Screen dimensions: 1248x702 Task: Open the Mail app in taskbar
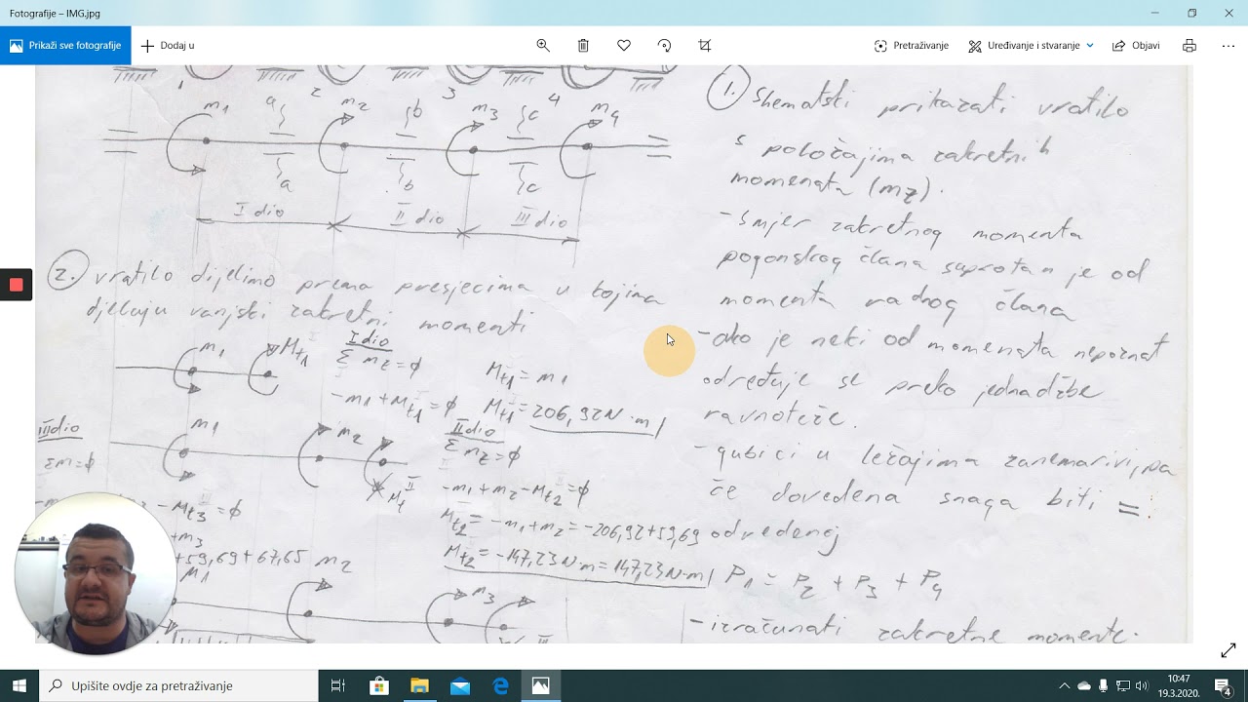point(460,686)
